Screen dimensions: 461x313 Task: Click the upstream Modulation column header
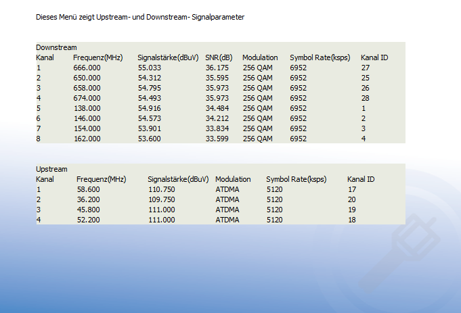[x=233, y=179]
